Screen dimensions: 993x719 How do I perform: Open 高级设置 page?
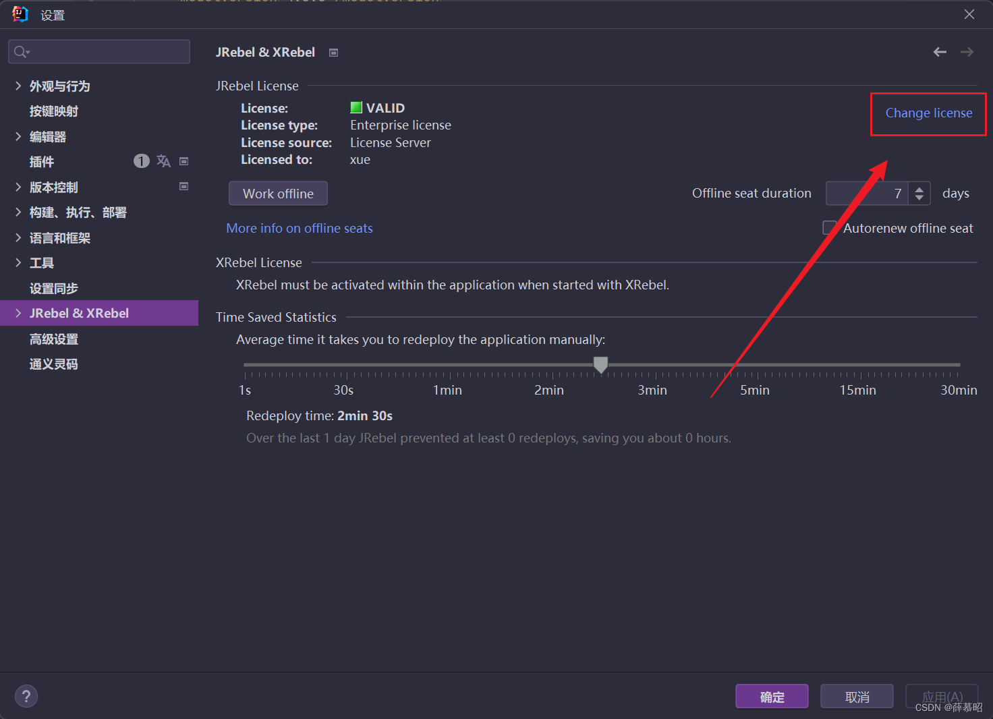pyautogui.click(x=54, y=339)
